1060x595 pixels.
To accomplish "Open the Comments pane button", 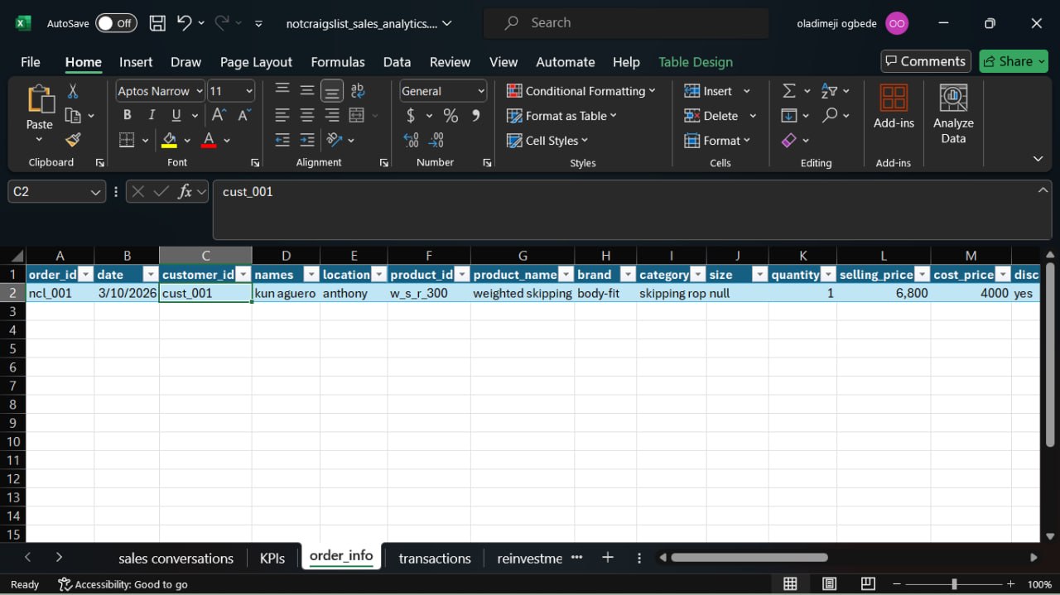I will point(925,61).
